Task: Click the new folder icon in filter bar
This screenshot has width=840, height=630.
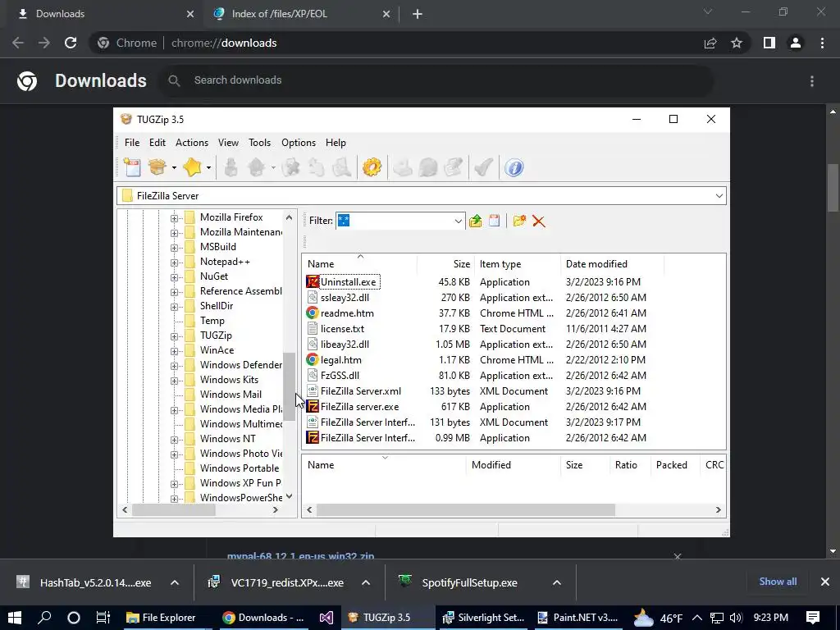Action: (x=519, y=221)
